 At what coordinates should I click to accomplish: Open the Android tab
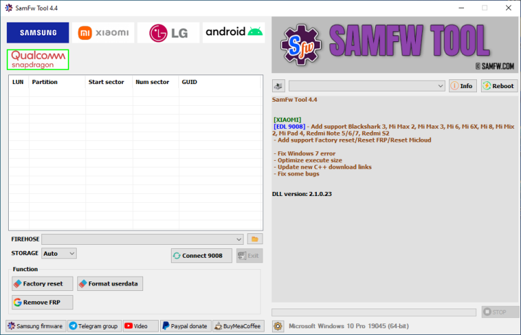(233, 33)
